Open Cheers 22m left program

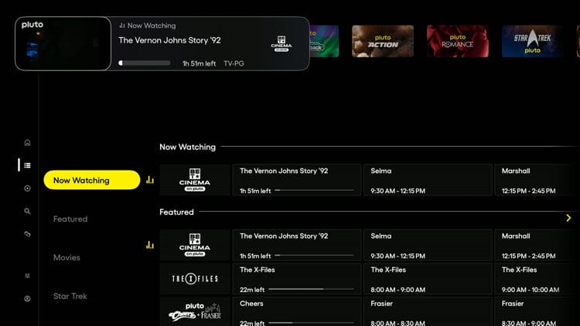(297, 311)
